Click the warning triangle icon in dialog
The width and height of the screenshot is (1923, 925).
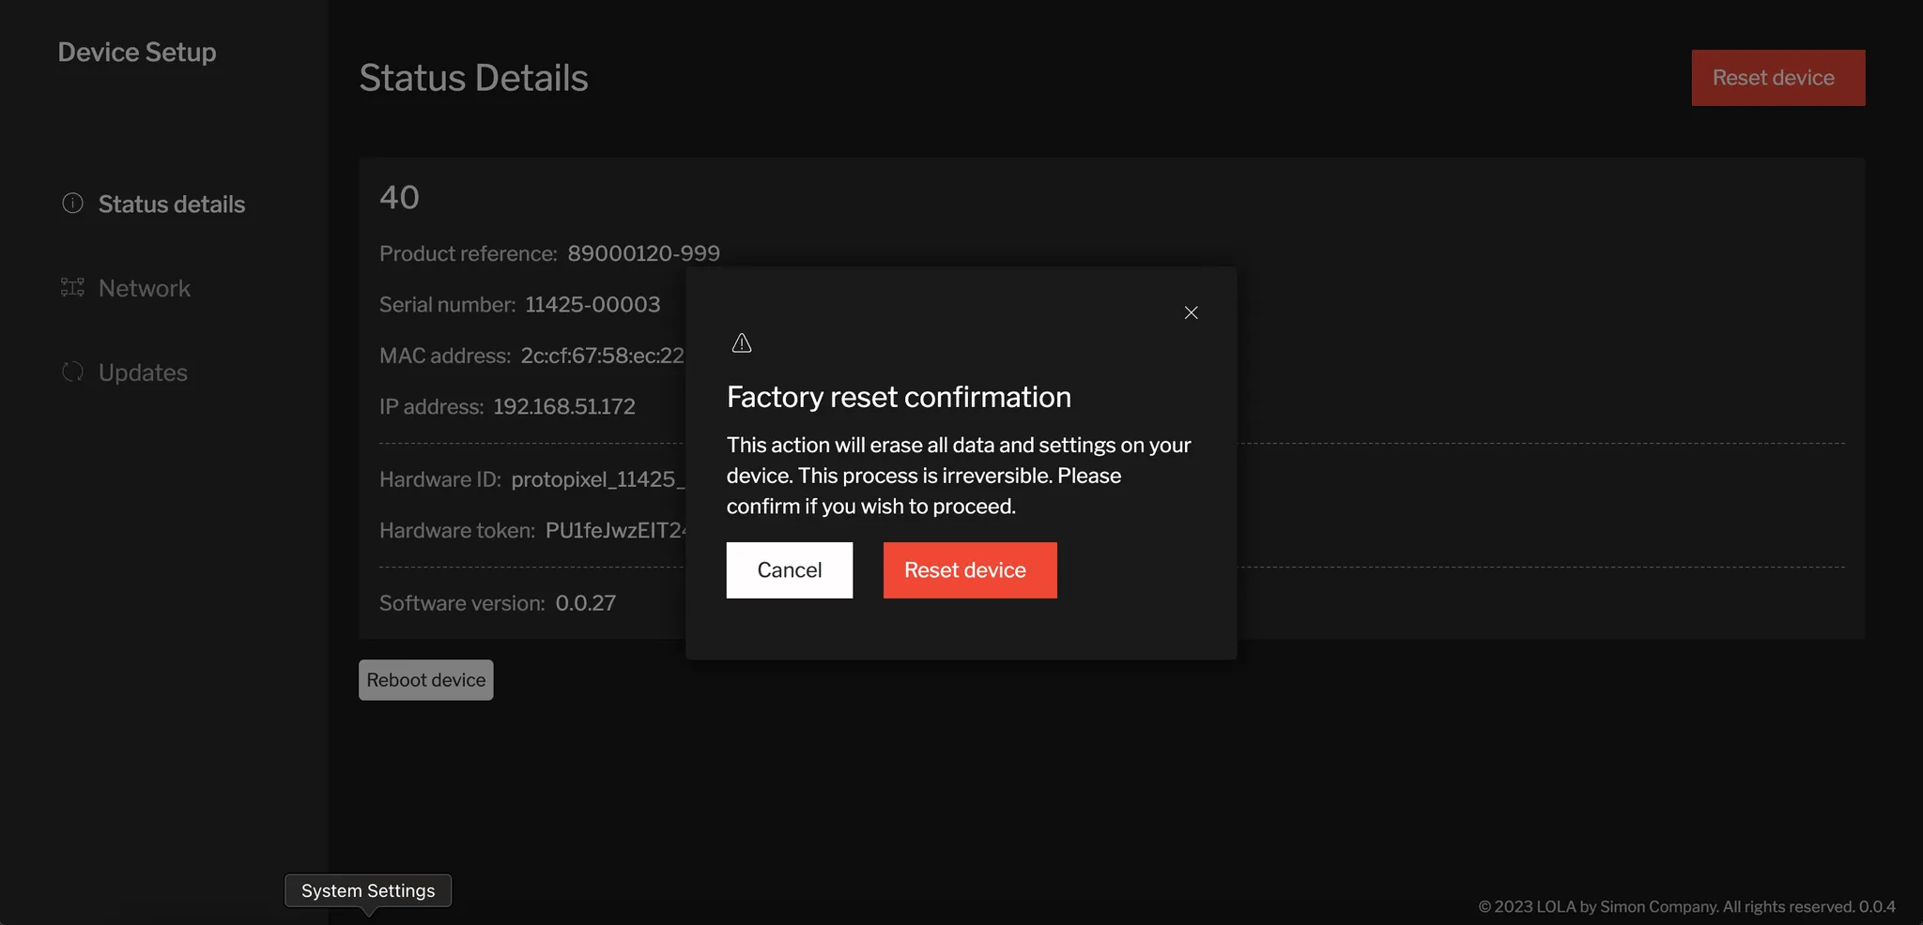click(742, 343)
